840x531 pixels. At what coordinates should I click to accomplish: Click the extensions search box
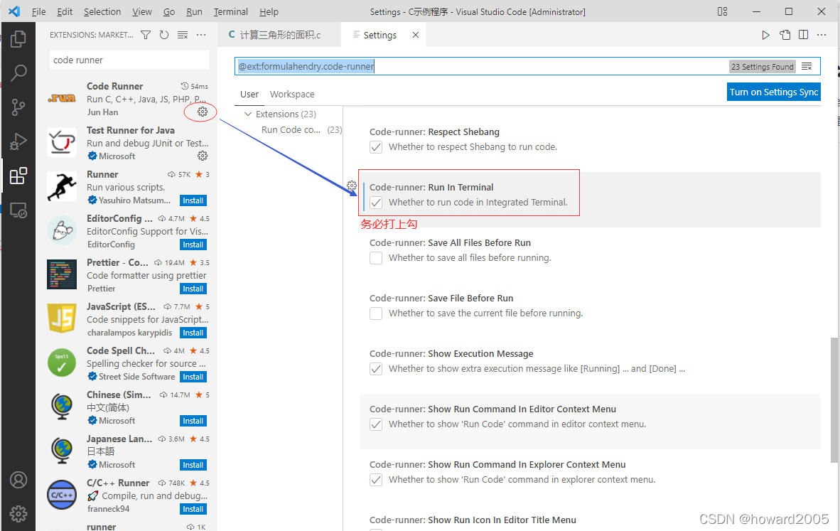coord(129,60)
